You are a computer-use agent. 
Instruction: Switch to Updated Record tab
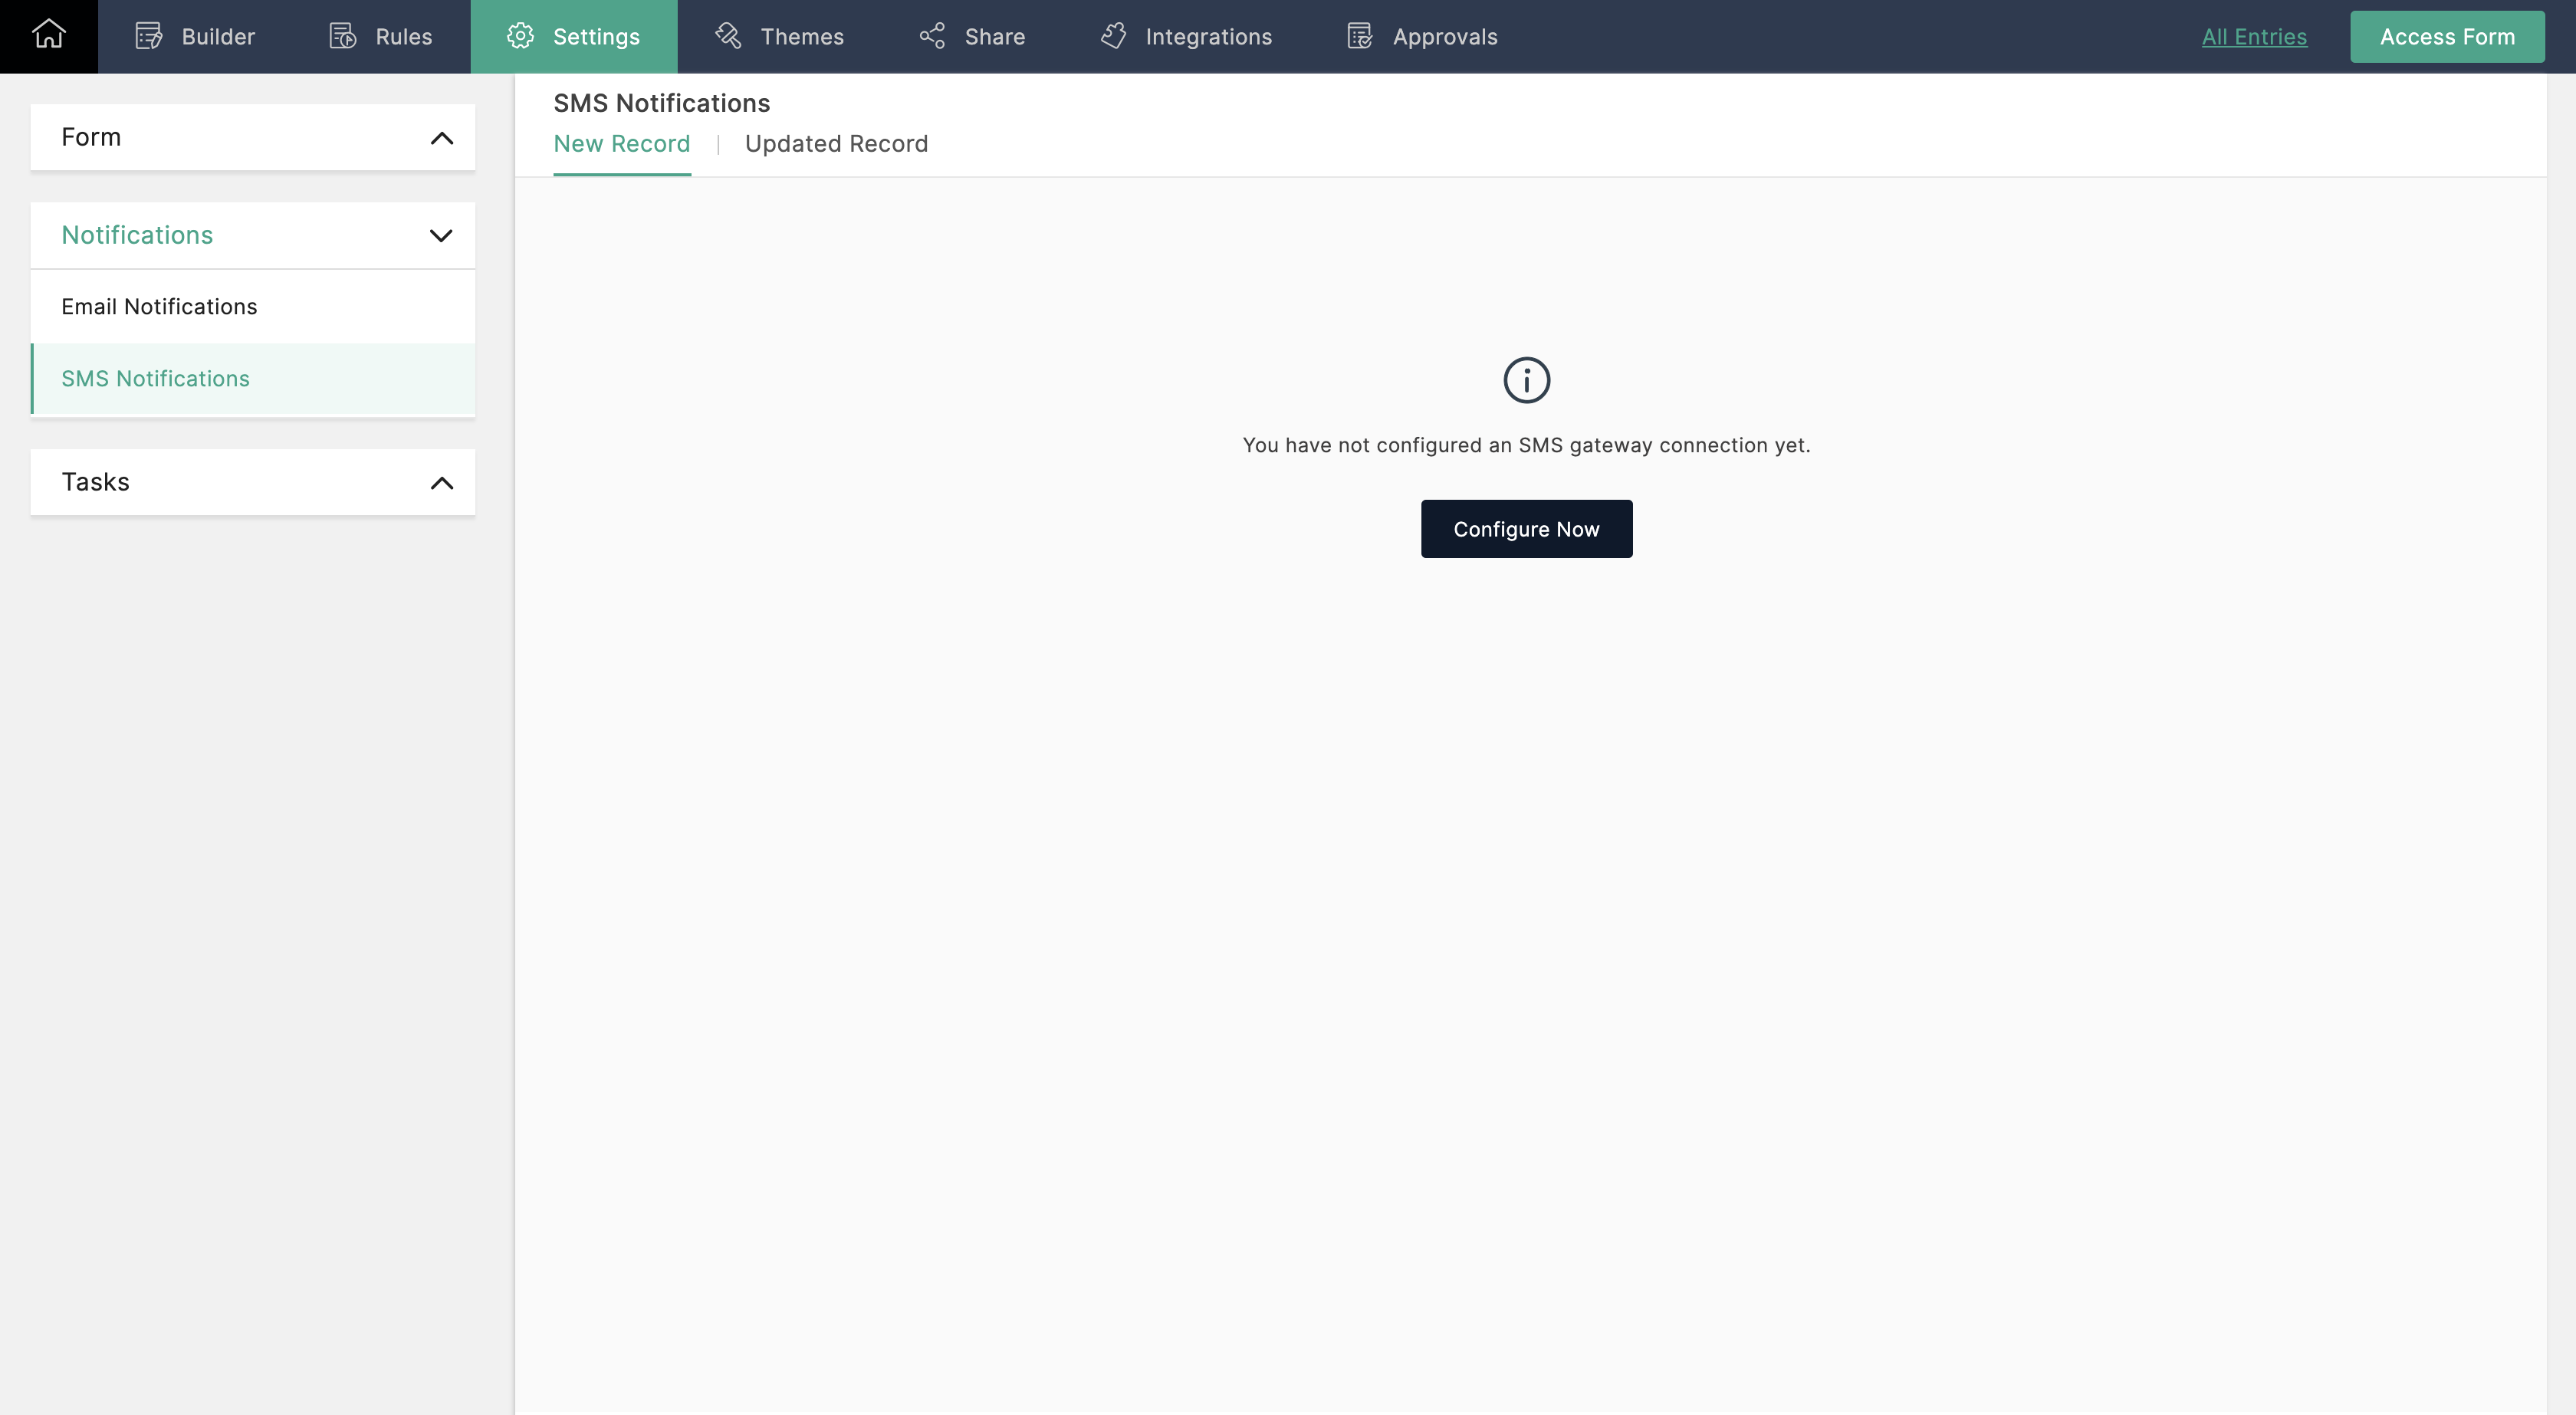pos(836,144)
